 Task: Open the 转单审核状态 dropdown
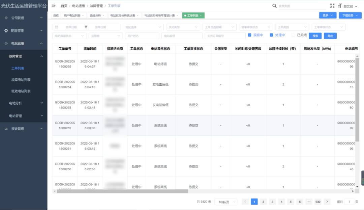[256, 27]
